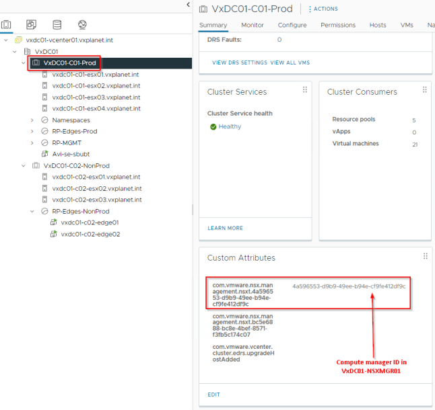Viewport: 435px width, 410px height.
Task: Click the host icon for vxdc01-c01-esx03.vxplanet.int
Action: [44, 97]
